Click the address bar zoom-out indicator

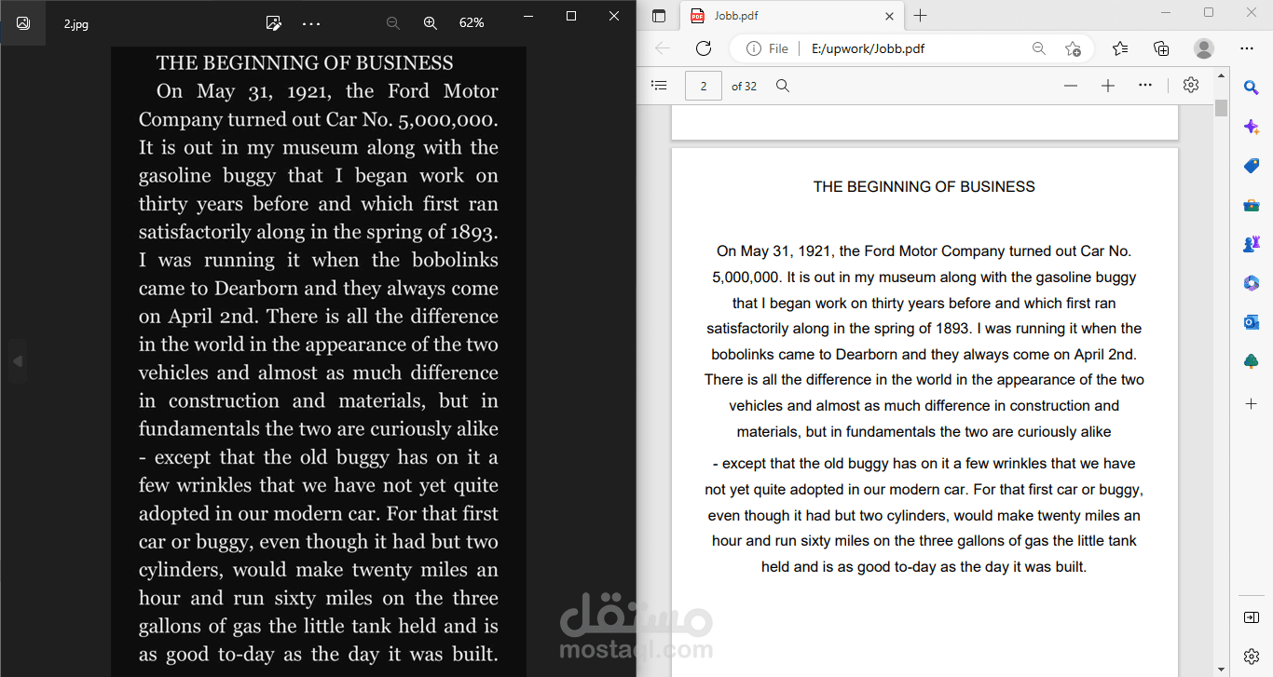[x=1039, y=48]
